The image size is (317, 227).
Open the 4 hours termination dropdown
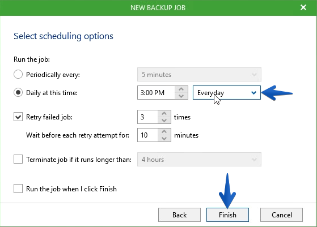[x=199, y=160]
